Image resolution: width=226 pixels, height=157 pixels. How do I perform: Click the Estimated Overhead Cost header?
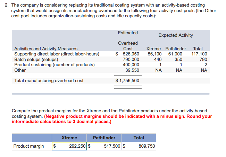pos(128,41)
